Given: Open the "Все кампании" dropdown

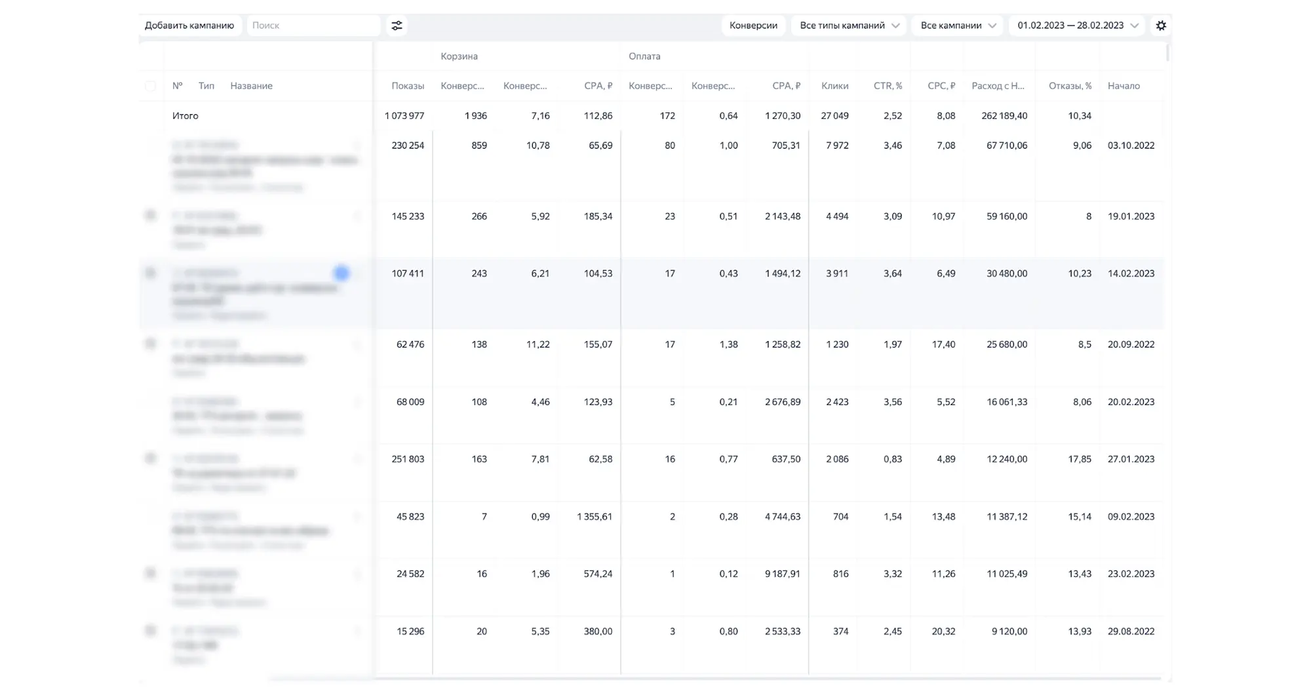Looking at the screenshot, I should (958, 26).
